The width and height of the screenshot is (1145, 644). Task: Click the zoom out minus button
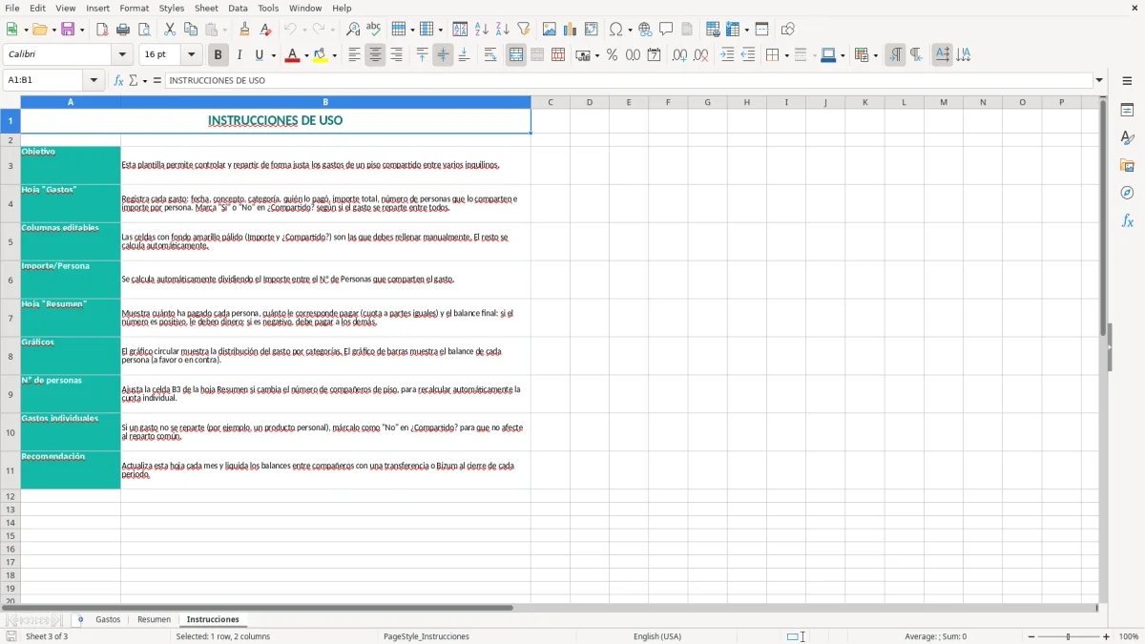[1030, 636]
